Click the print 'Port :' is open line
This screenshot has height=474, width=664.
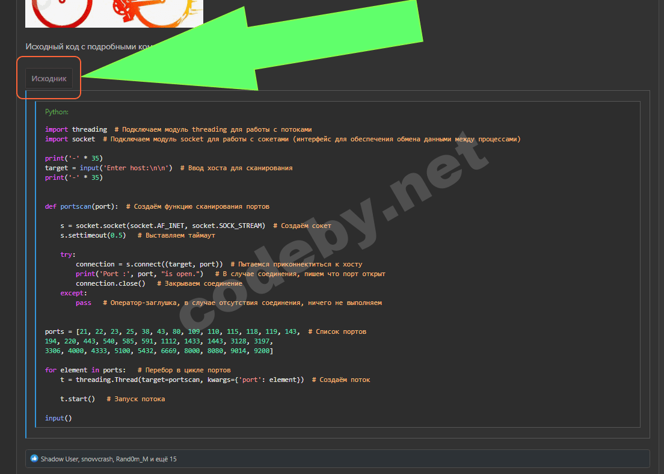230,274
